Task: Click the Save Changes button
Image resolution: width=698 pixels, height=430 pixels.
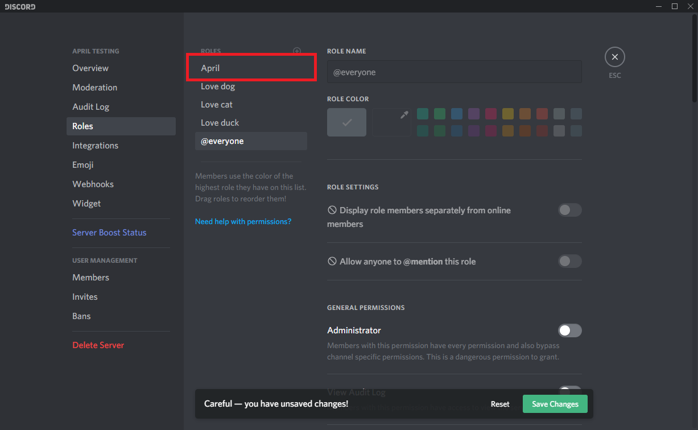Action: tap(555, 404)
